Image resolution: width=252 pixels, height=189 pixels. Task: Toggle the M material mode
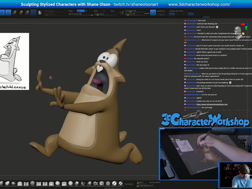click(x=86, y=11)
